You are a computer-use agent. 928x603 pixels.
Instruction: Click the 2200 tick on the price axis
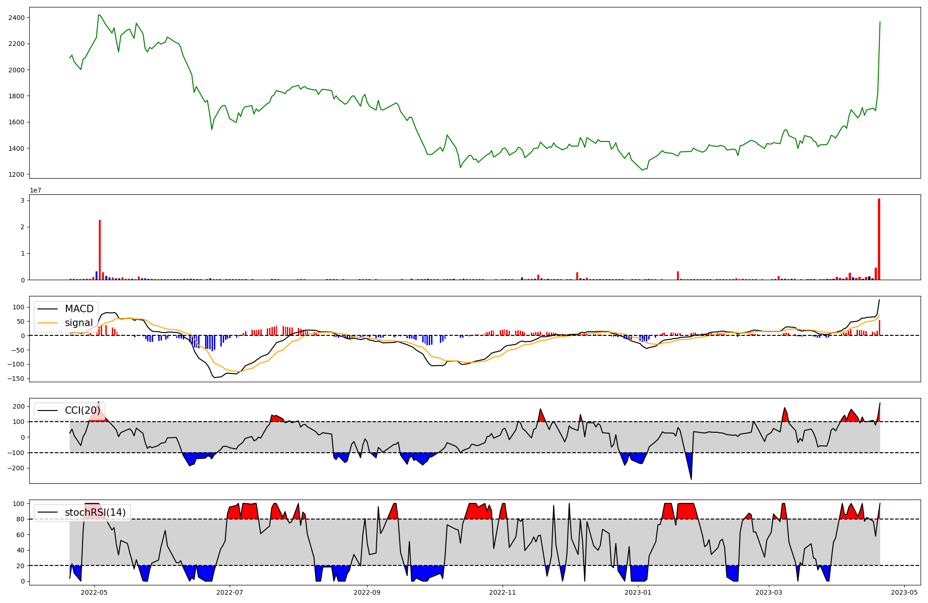(16, 44)
